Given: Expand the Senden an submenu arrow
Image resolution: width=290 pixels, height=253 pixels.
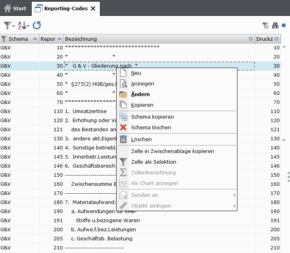Looking at the screenshot, I should [235, 195].
